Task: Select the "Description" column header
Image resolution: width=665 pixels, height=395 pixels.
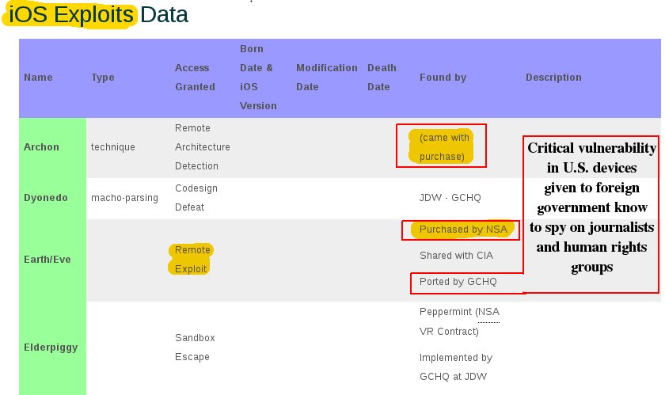Action: pos(553,78)
